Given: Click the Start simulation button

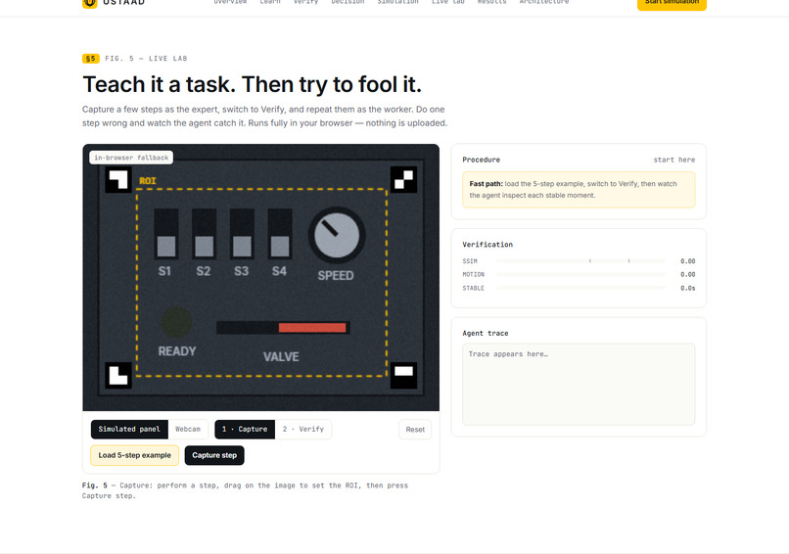Looking at the screenshot, I should [x=672, y=3].
